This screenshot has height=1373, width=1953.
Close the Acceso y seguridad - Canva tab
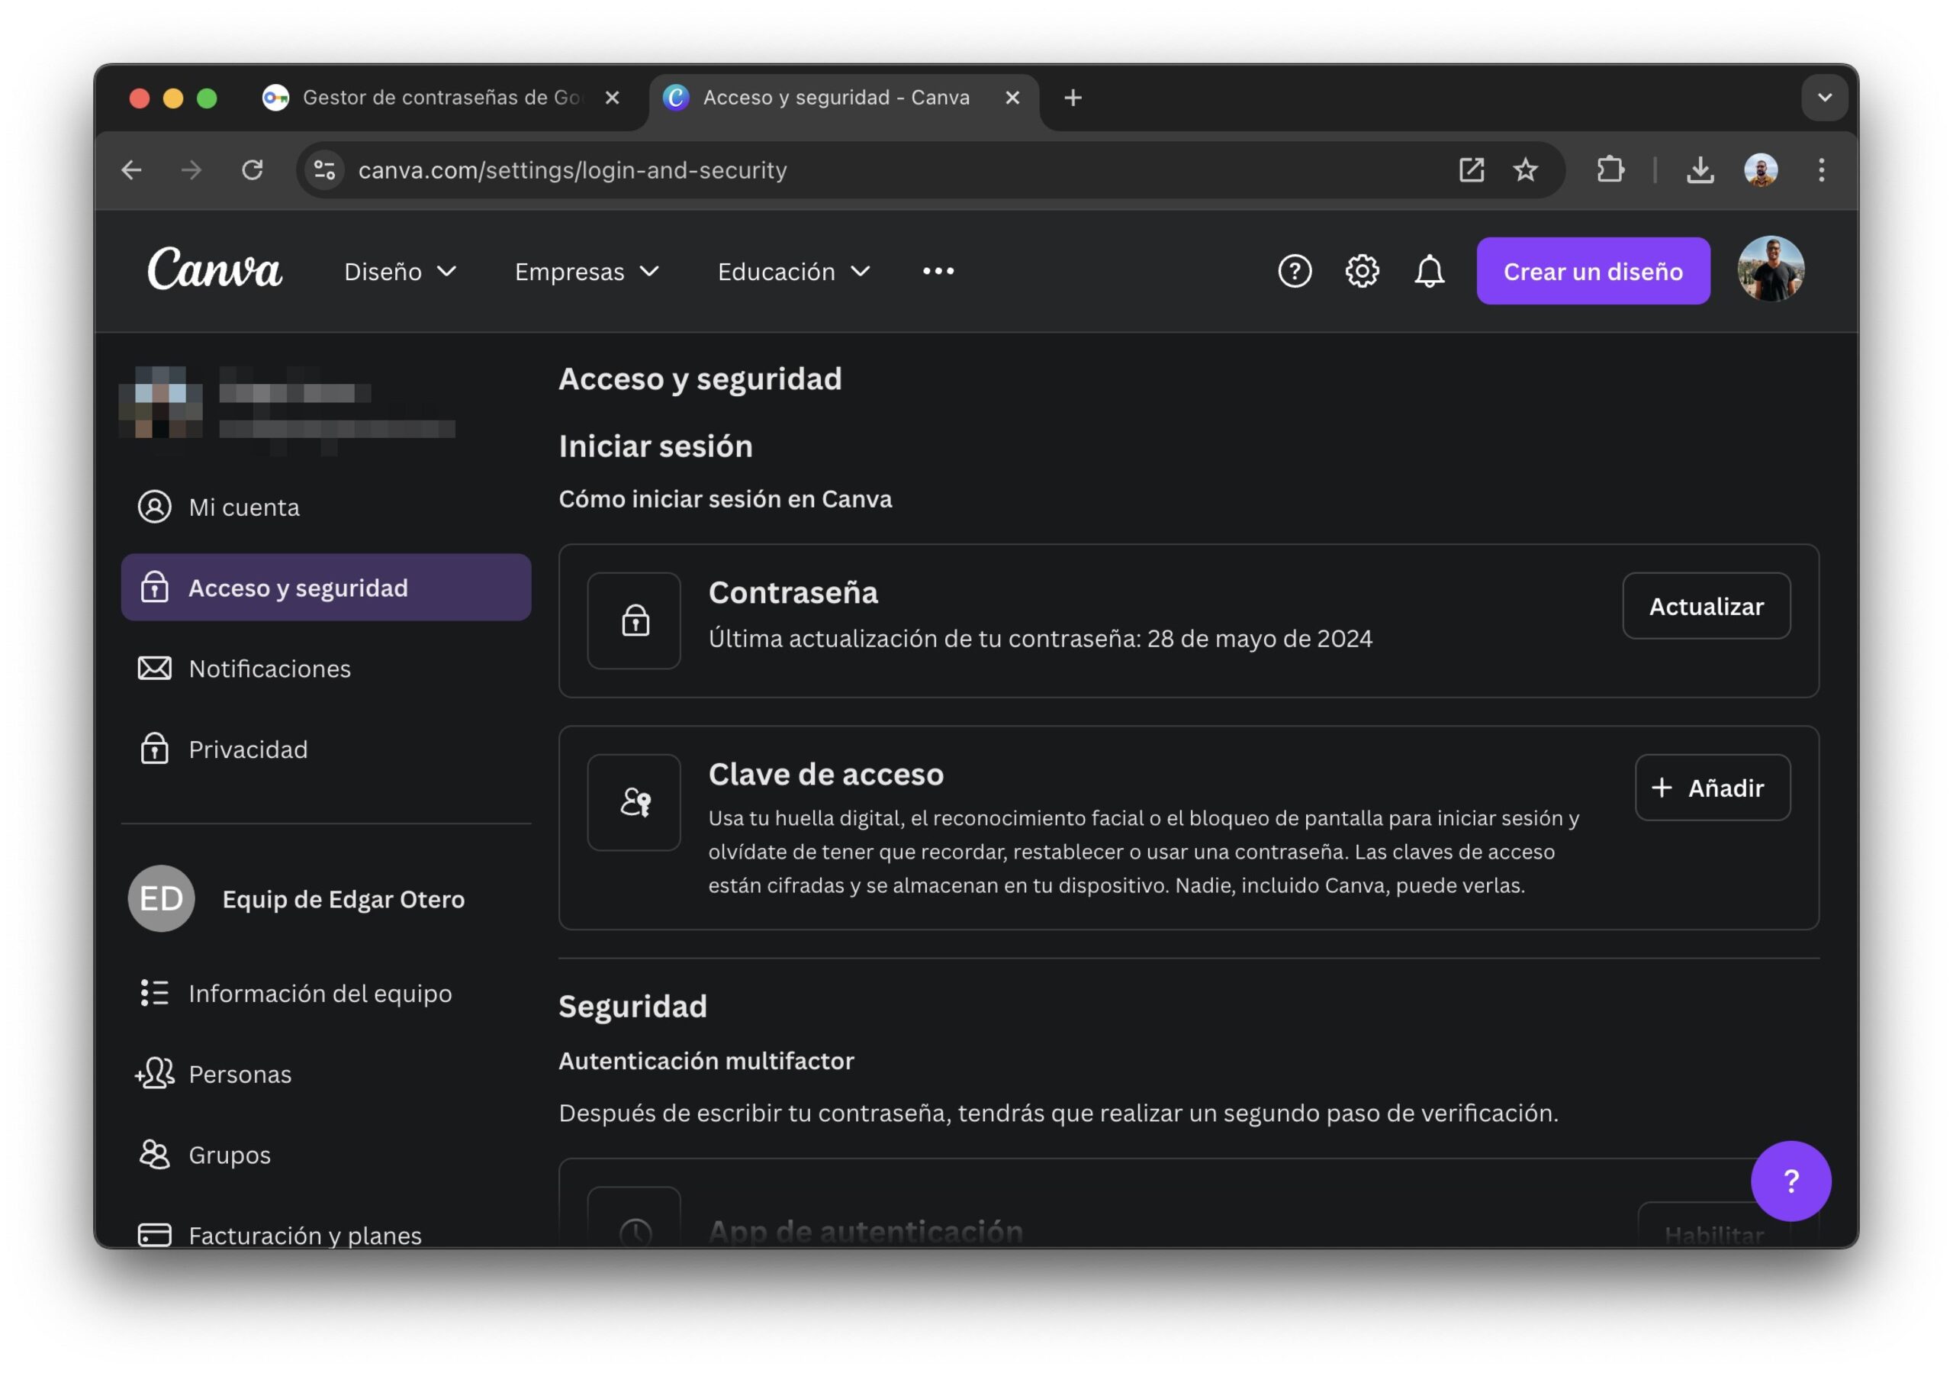[x=1012, y=98]
